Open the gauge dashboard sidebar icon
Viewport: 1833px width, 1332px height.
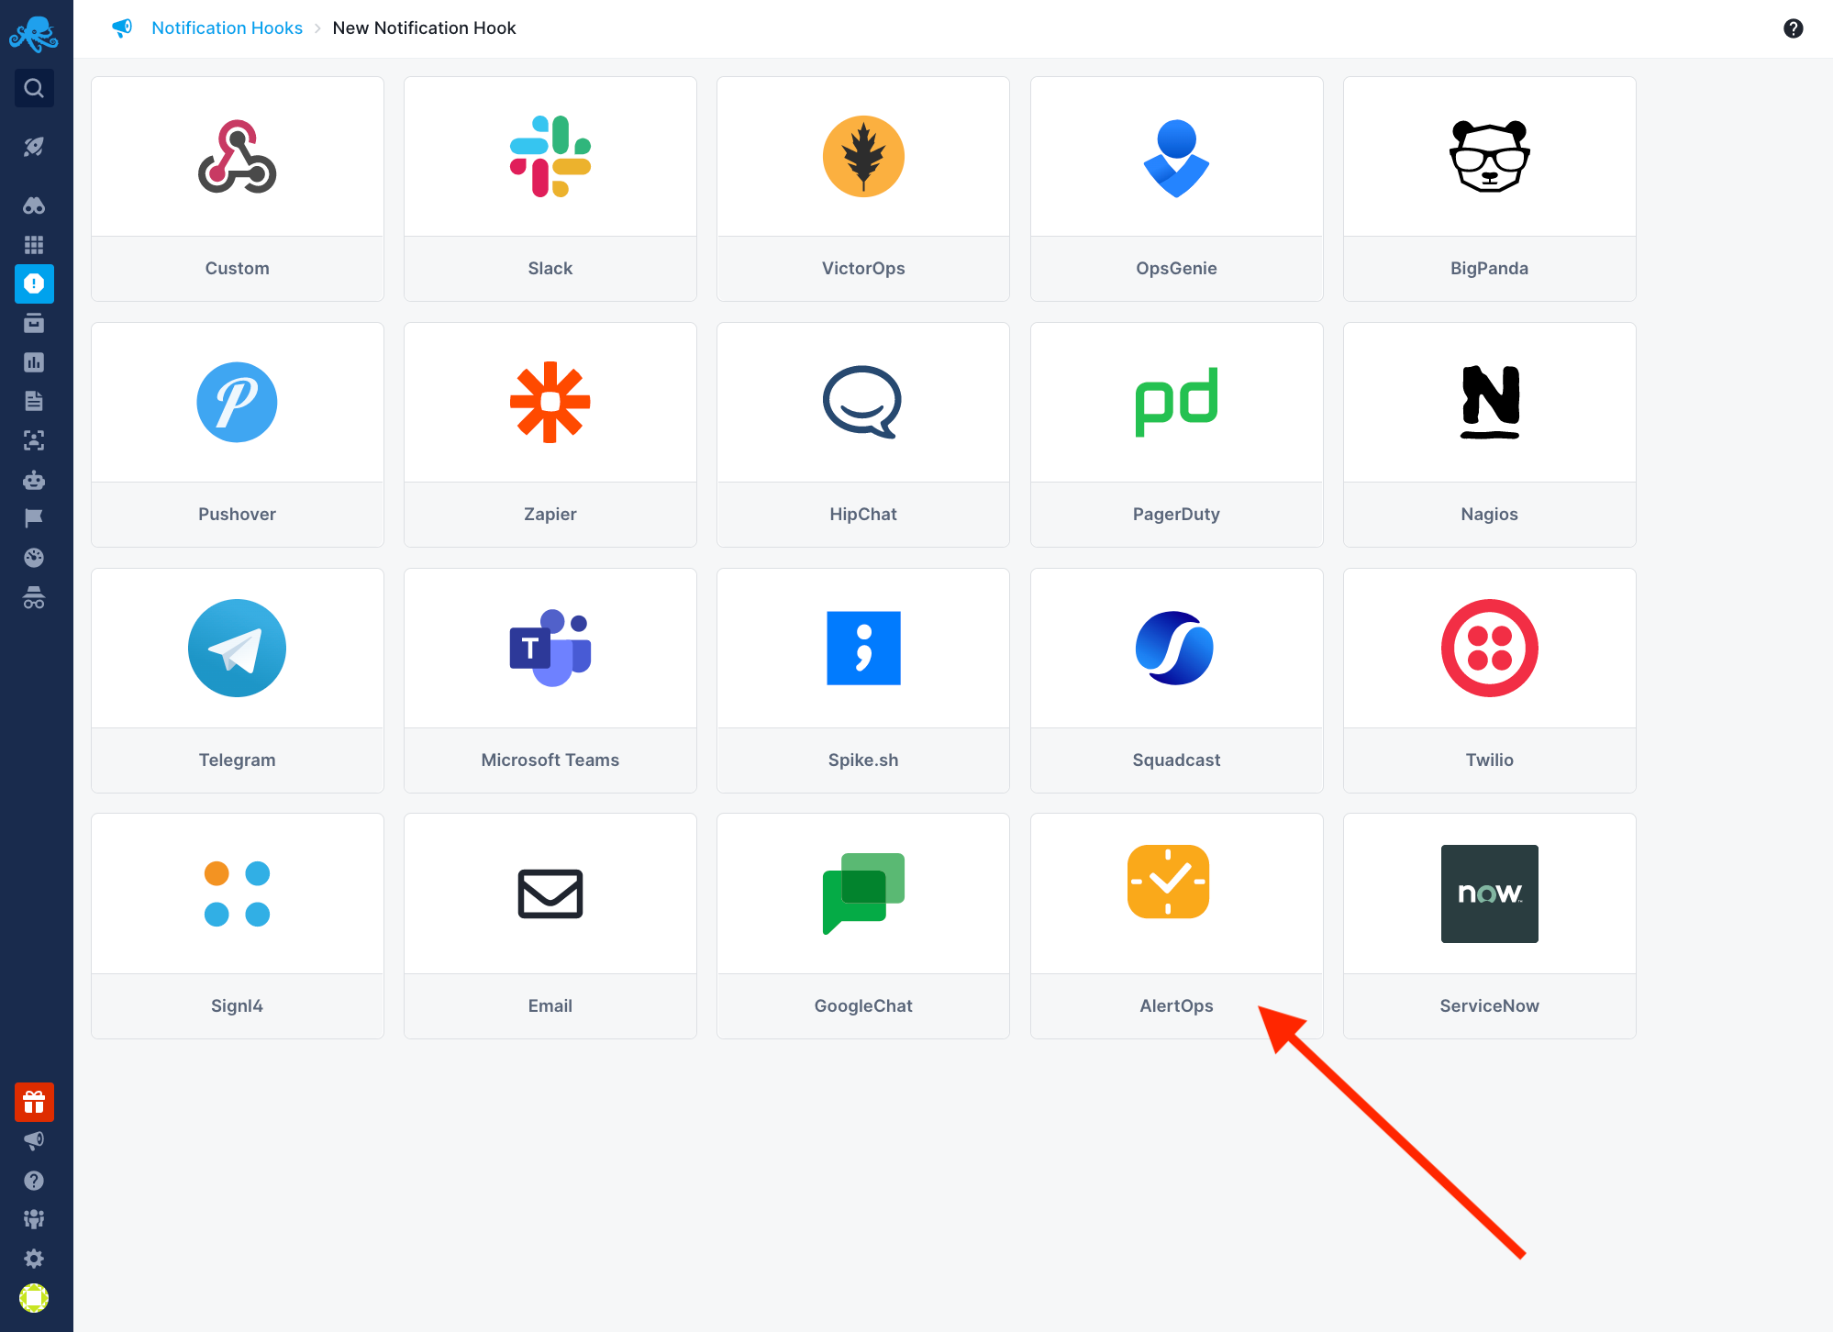click(x=34, y=558)
